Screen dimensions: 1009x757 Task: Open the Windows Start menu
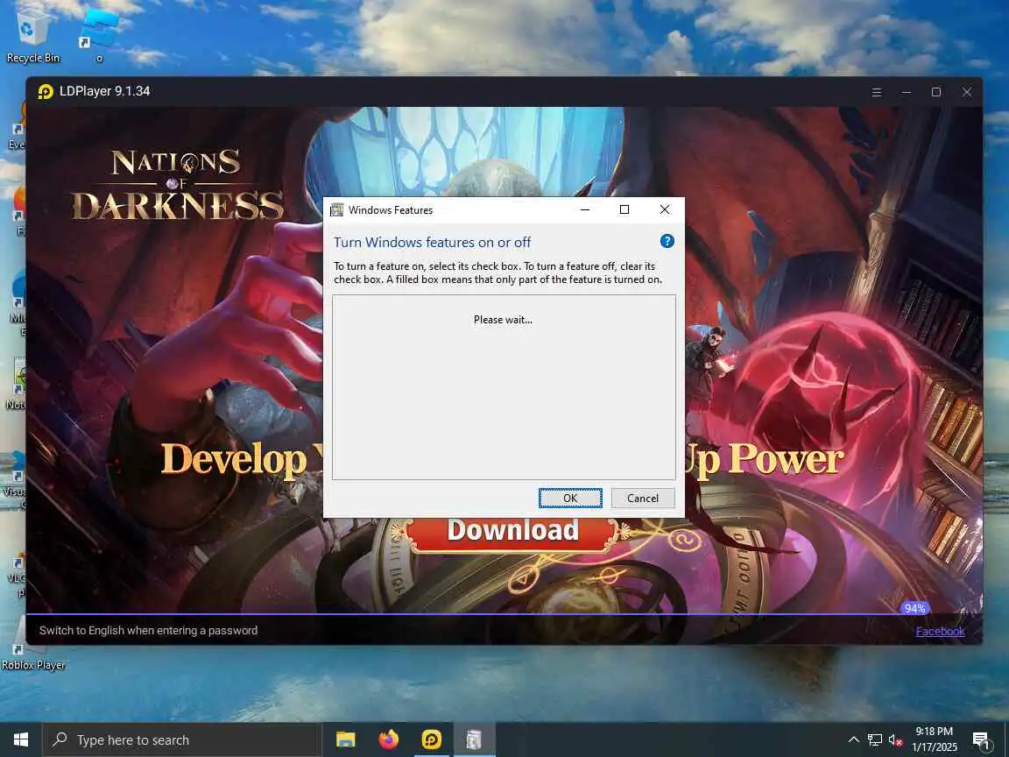pos(21,739)
